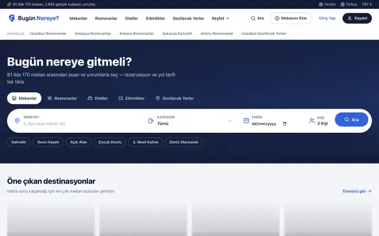Screen dimensions: 379x236
Task: Select the Çocuk Dostu filter chip
Action: coord(110,142)
